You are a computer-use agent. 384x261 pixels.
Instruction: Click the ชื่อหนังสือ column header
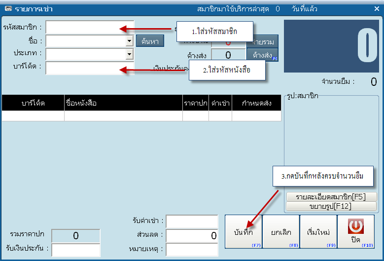tap(123, 103)
